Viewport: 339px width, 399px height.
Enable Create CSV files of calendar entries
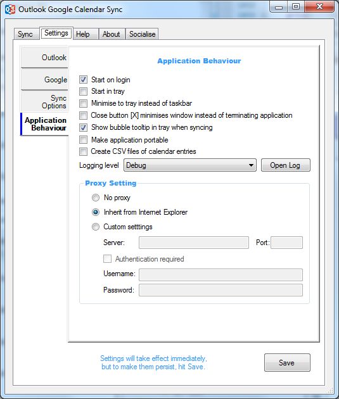point(83,151)
